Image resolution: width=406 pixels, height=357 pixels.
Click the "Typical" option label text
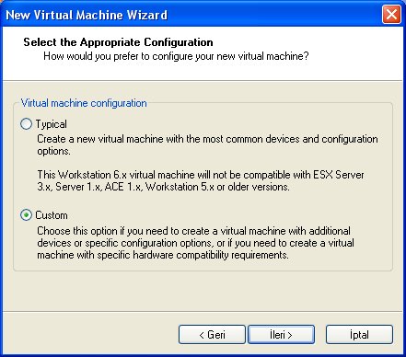point(52,124)
